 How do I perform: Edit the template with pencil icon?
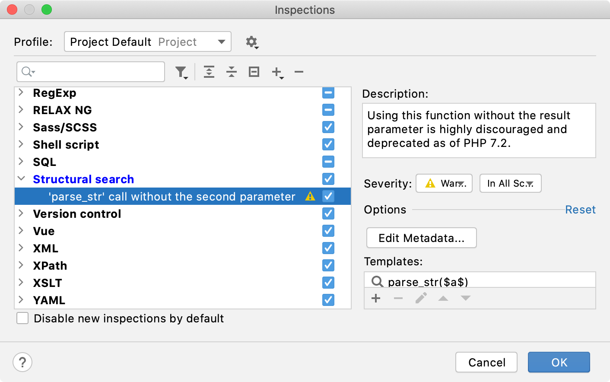click(421, 298)
